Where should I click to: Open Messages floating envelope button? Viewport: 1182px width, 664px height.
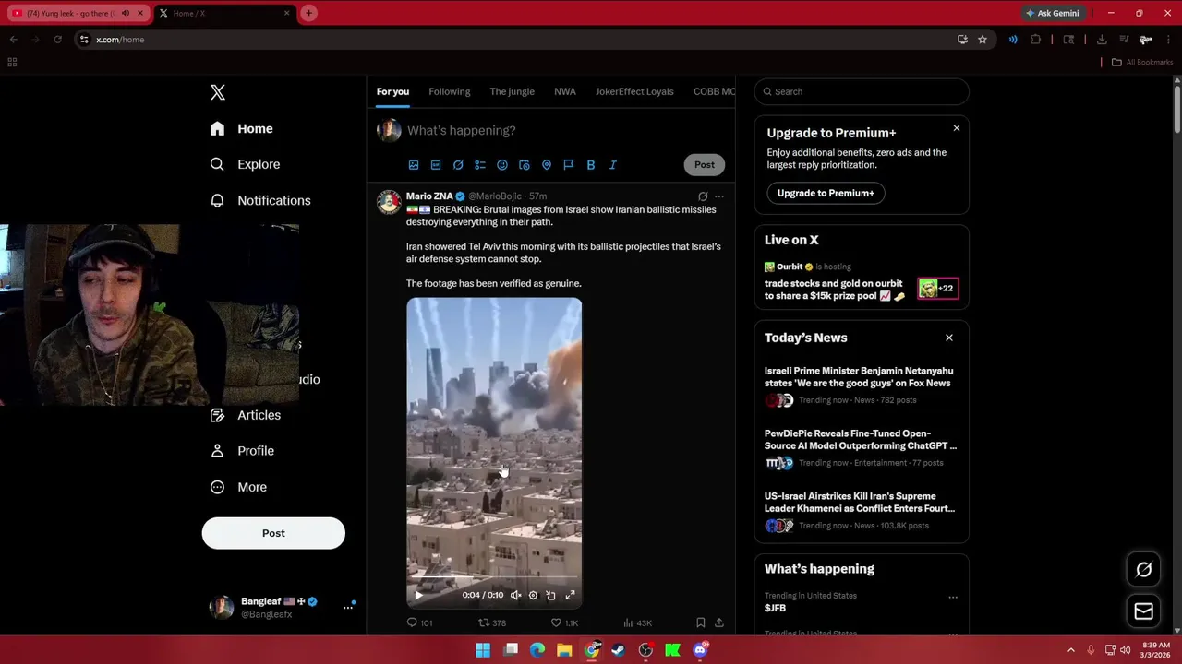point(1144,611)
